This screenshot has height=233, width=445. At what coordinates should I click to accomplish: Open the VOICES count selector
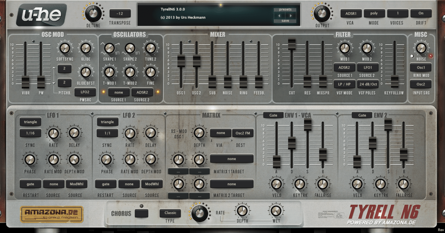pos(398,14)
